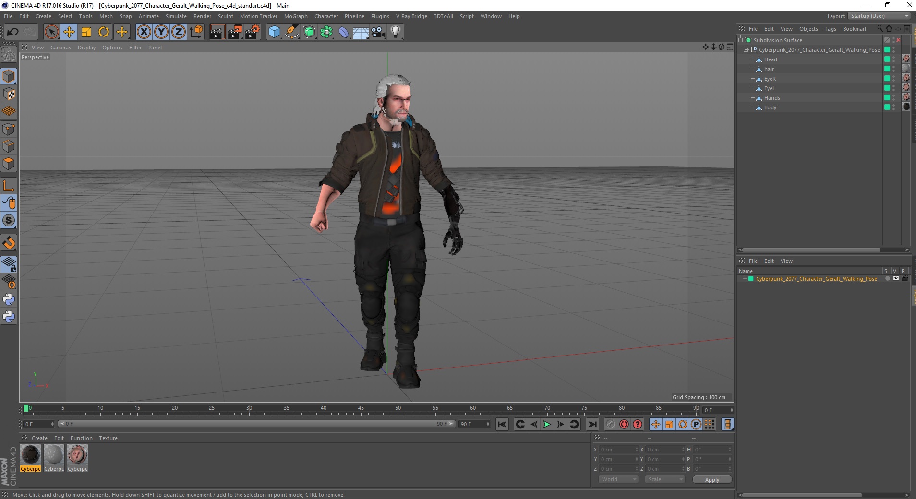Toggle X axis lock

(144, 32)
